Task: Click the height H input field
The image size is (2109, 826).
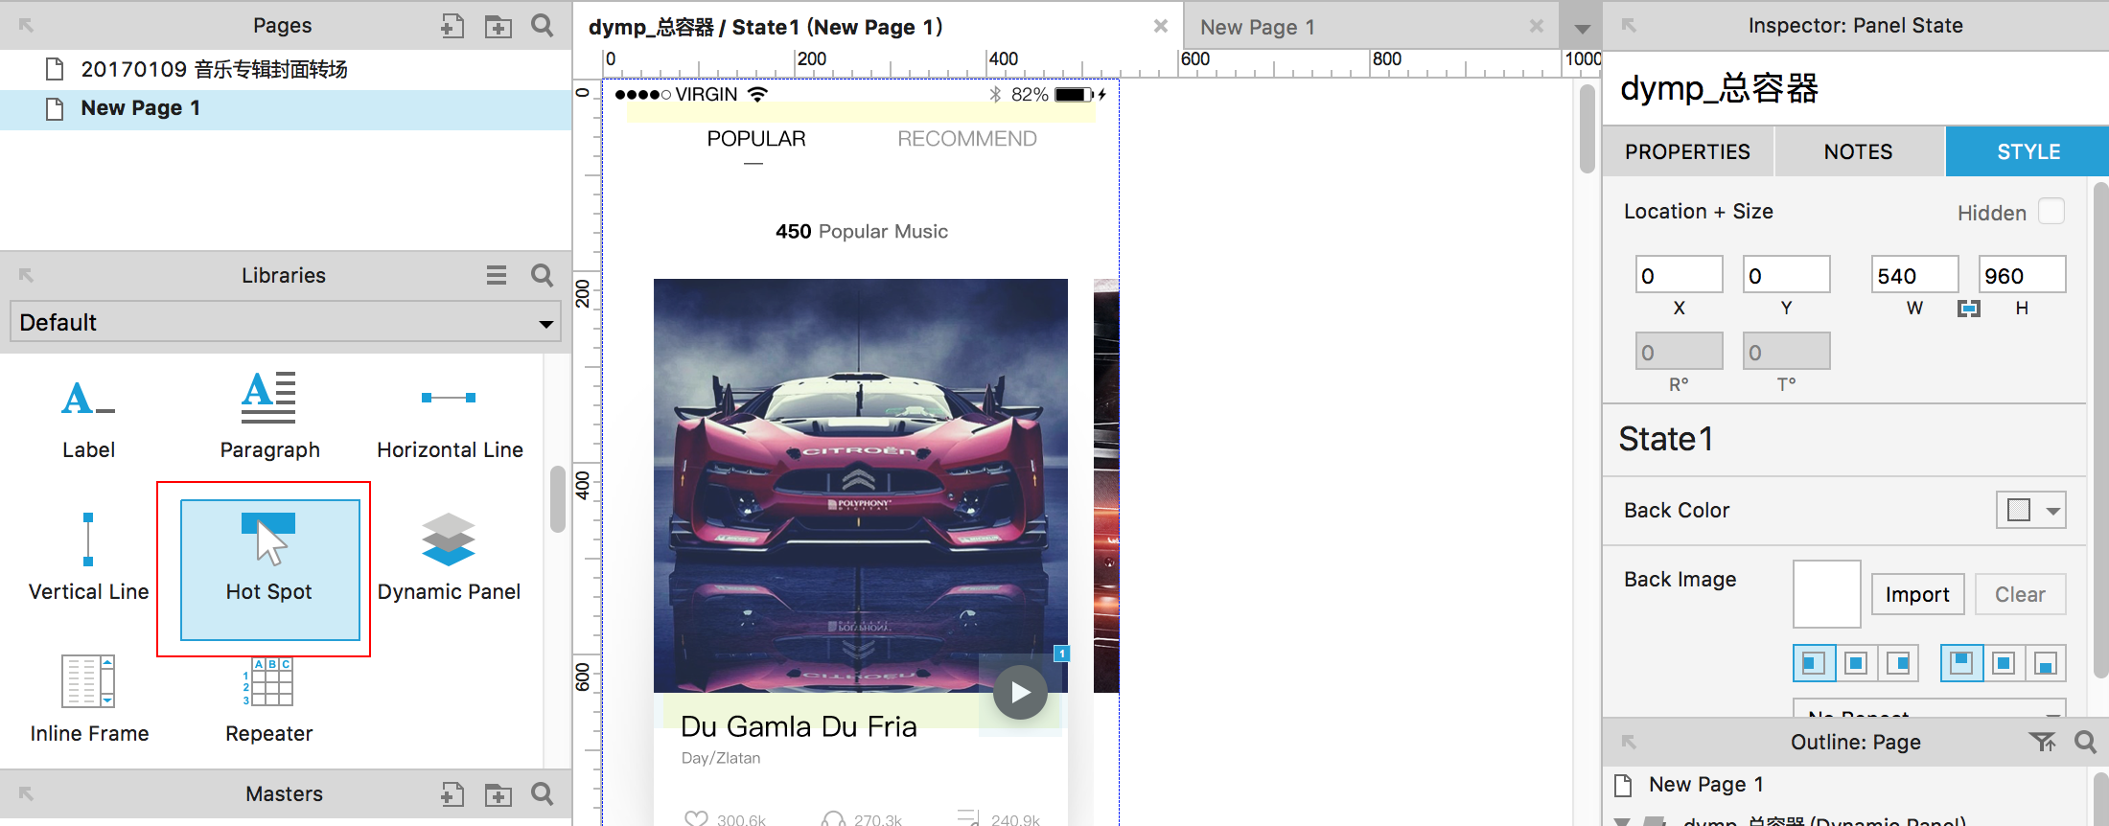Action: pyautogui.click(x=2023, y=275)
